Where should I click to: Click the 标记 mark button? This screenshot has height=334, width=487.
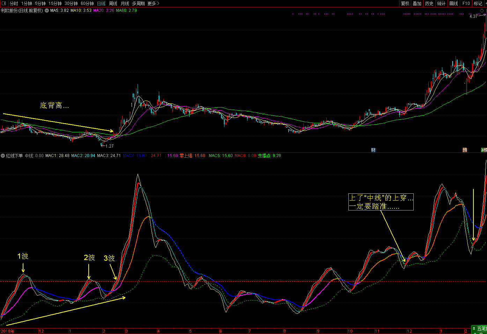[478, 3]
